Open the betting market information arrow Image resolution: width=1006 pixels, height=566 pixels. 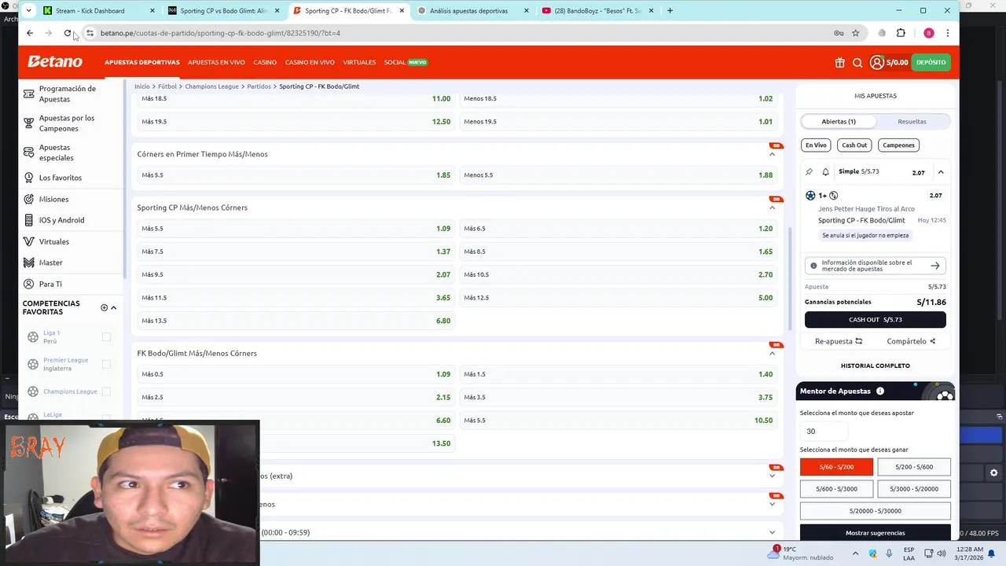pos(935,266)
